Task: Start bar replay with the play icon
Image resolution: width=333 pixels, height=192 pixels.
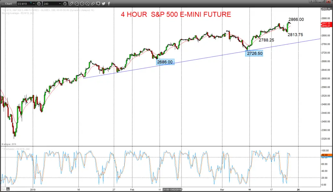Action: [x=82, y=4]
